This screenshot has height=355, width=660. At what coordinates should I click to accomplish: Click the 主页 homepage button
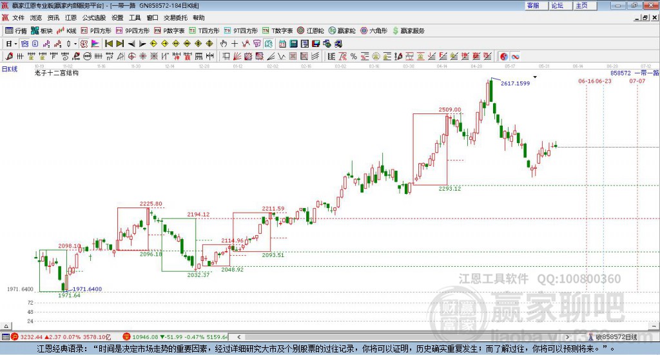coord(585,5)
